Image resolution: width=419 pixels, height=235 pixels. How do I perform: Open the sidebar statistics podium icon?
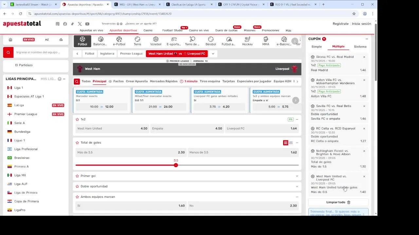tap(61, 39)
